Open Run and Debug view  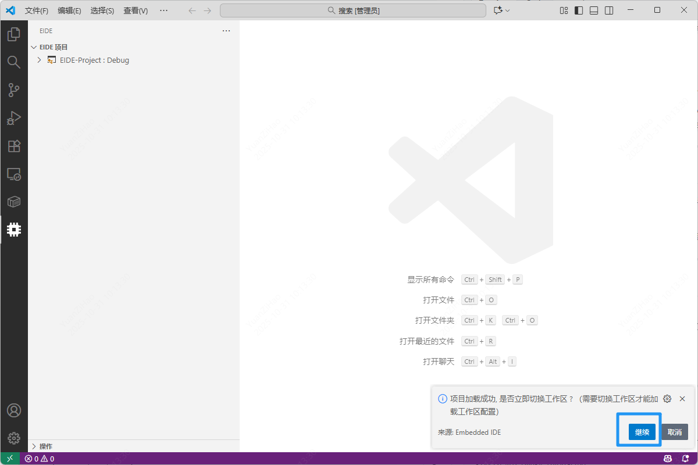(14, 118)
